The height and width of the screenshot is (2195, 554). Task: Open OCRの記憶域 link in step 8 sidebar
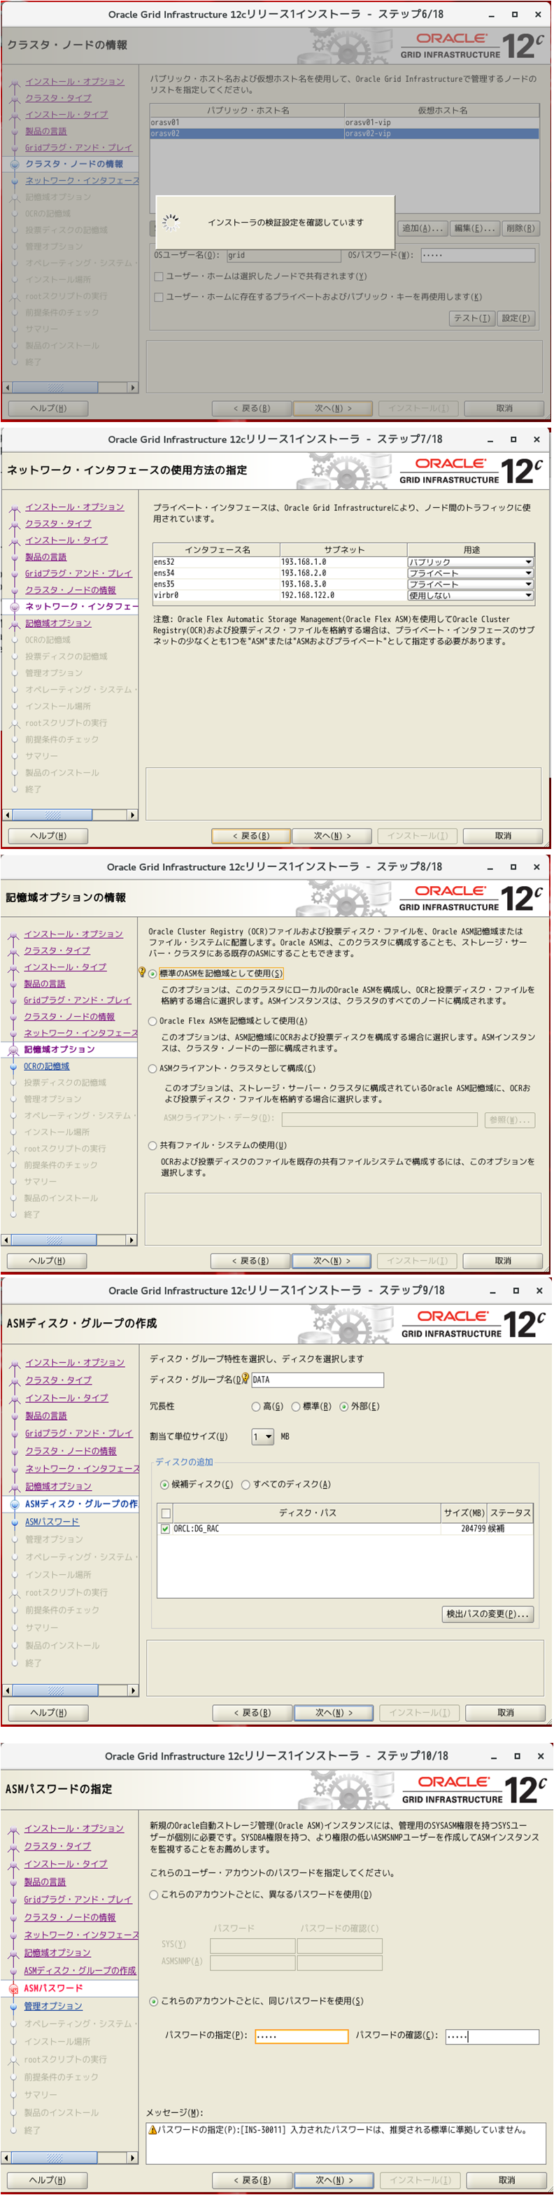click(x=47, y=1066)
